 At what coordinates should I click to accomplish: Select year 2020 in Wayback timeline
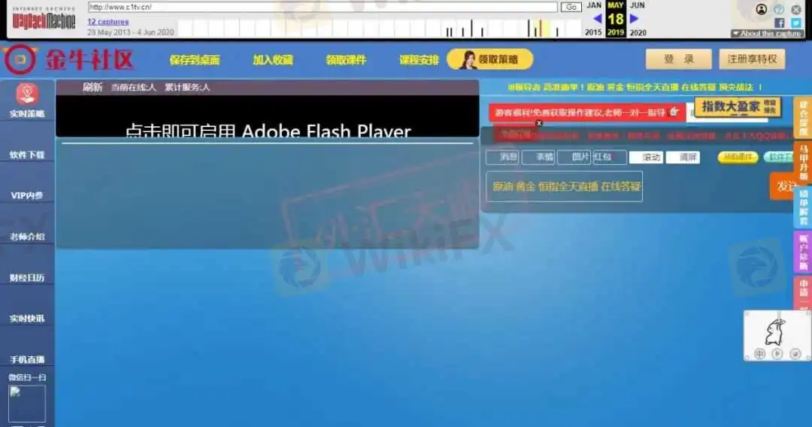coord(638,32)
